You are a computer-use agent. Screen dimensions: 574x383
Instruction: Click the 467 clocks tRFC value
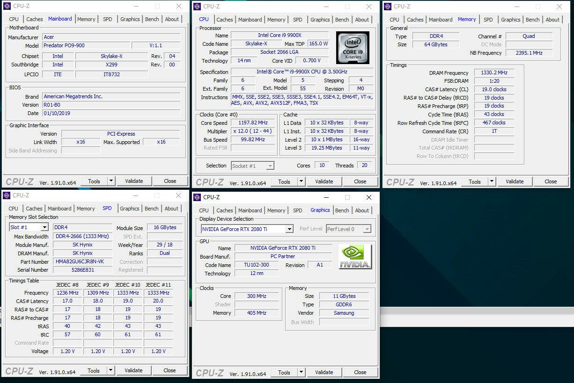tap(494, 123)
